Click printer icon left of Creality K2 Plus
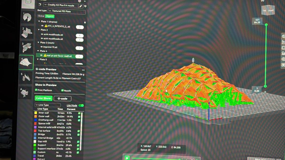This screenshot has height=160, width=285. point(40,5)
